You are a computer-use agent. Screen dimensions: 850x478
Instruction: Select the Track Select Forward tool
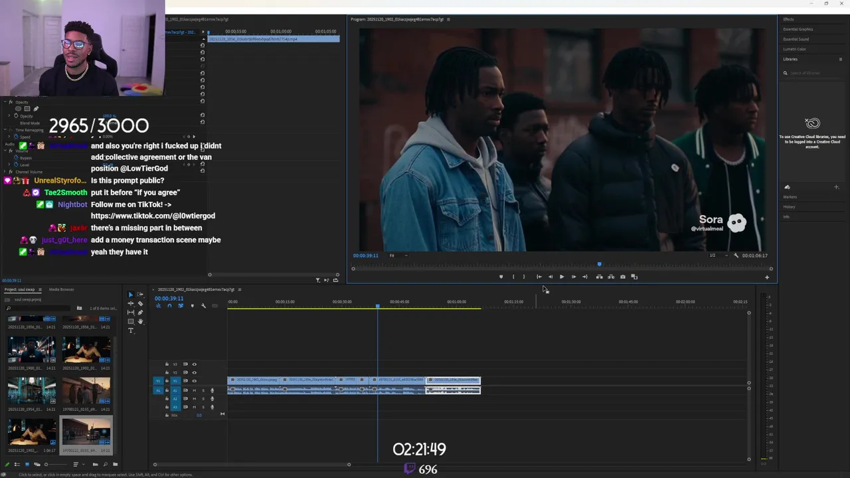(140, 295)
